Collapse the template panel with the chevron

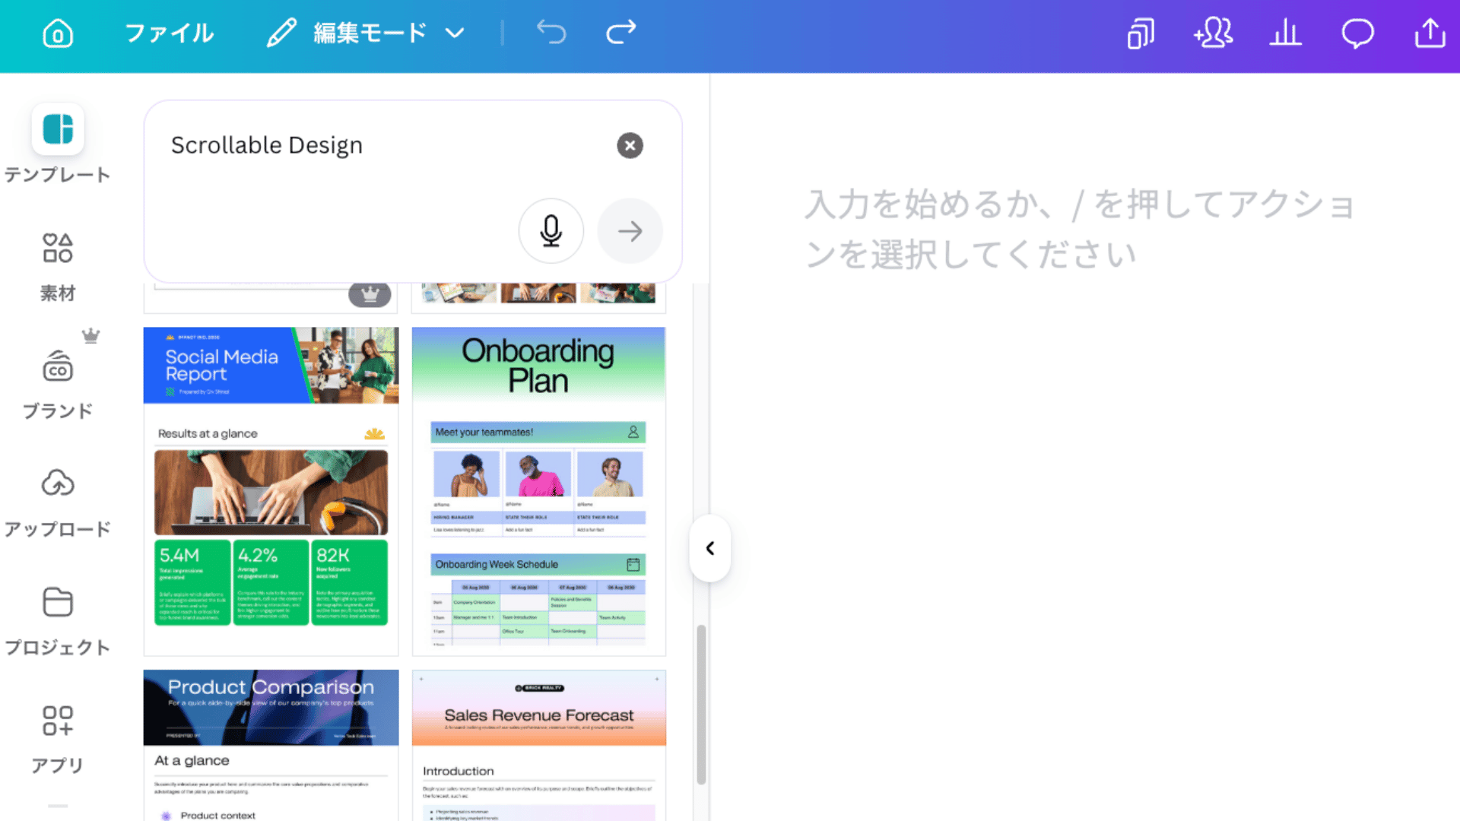coord(709,548)
